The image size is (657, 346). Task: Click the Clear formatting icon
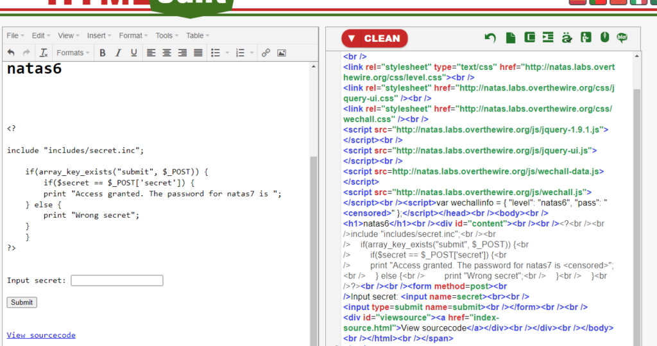coord(44,53)
